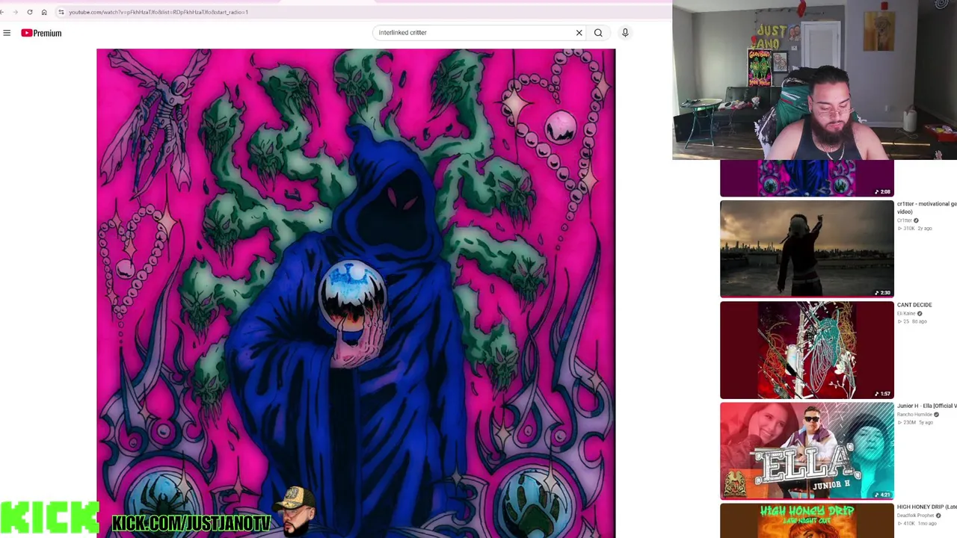The image size is (957, 538).
Task: Open the cr1tter motivational video thumbnail
Action: [x=807, y=249]
